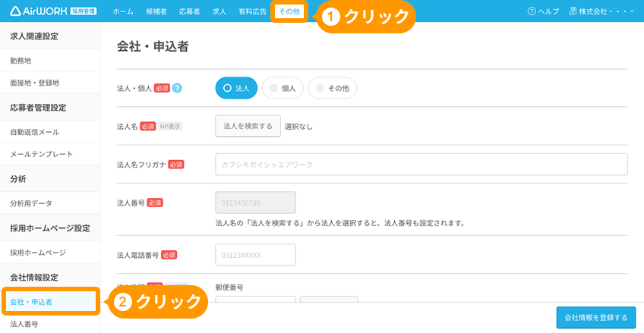Image resolution: width=644 pixels, height=333 pixels.
Task: Click the HP表示 badge next to 法人名
Action: (170, 127)
